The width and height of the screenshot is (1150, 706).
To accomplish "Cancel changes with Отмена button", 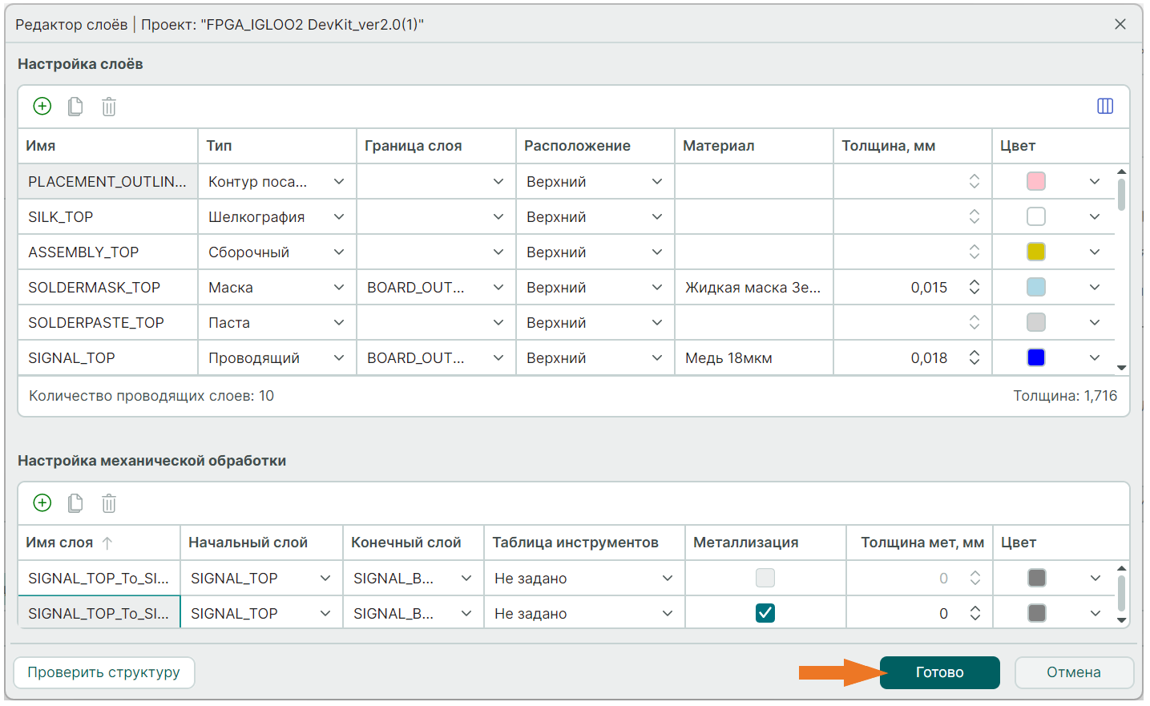I will (x=1073, y=672).
